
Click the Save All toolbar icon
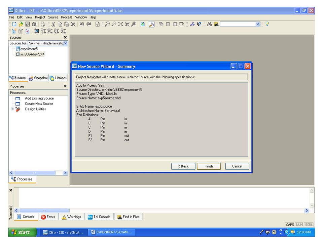[34, 24]
